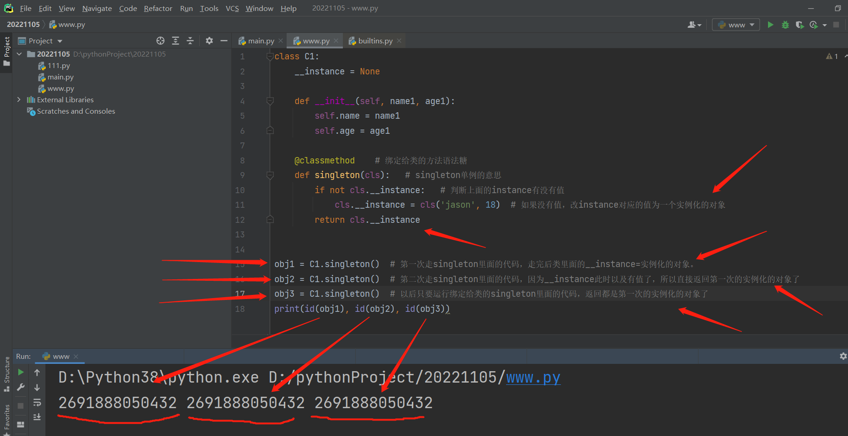Viewport: 848px width, 436px height.
Task: Open the Help menu
Action: 288,8
